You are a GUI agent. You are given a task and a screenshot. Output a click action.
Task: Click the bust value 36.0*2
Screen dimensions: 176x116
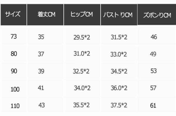tap(118, 88)
